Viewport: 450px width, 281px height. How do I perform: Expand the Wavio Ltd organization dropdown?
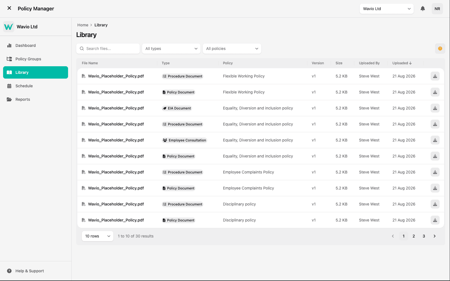pyautogui.click(x=387, y=9)
